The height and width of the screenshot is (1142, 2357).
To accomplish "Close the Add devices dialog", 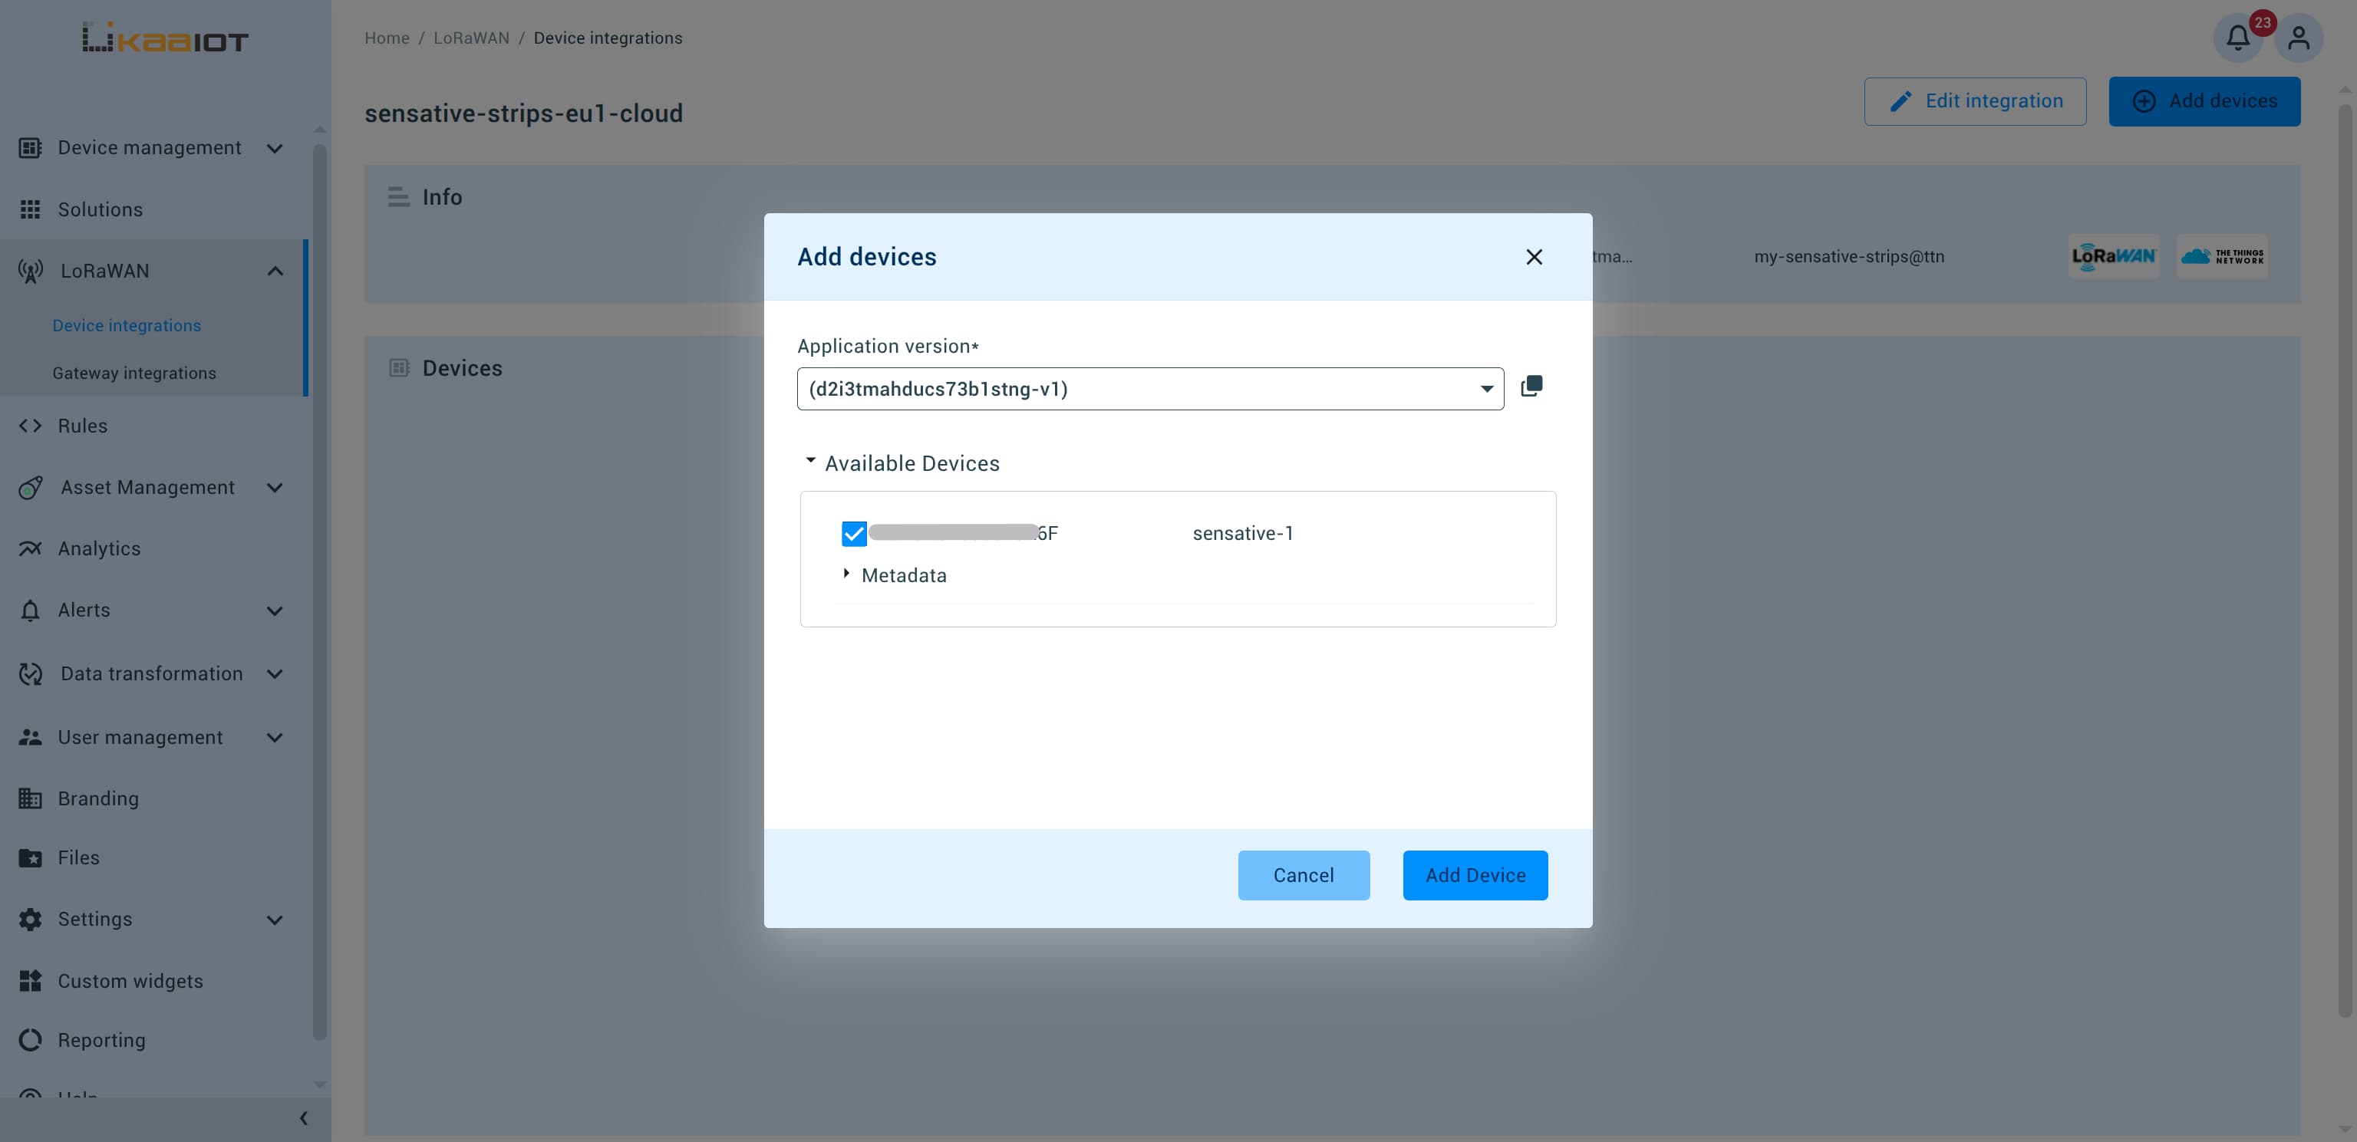I will 1535,257.
